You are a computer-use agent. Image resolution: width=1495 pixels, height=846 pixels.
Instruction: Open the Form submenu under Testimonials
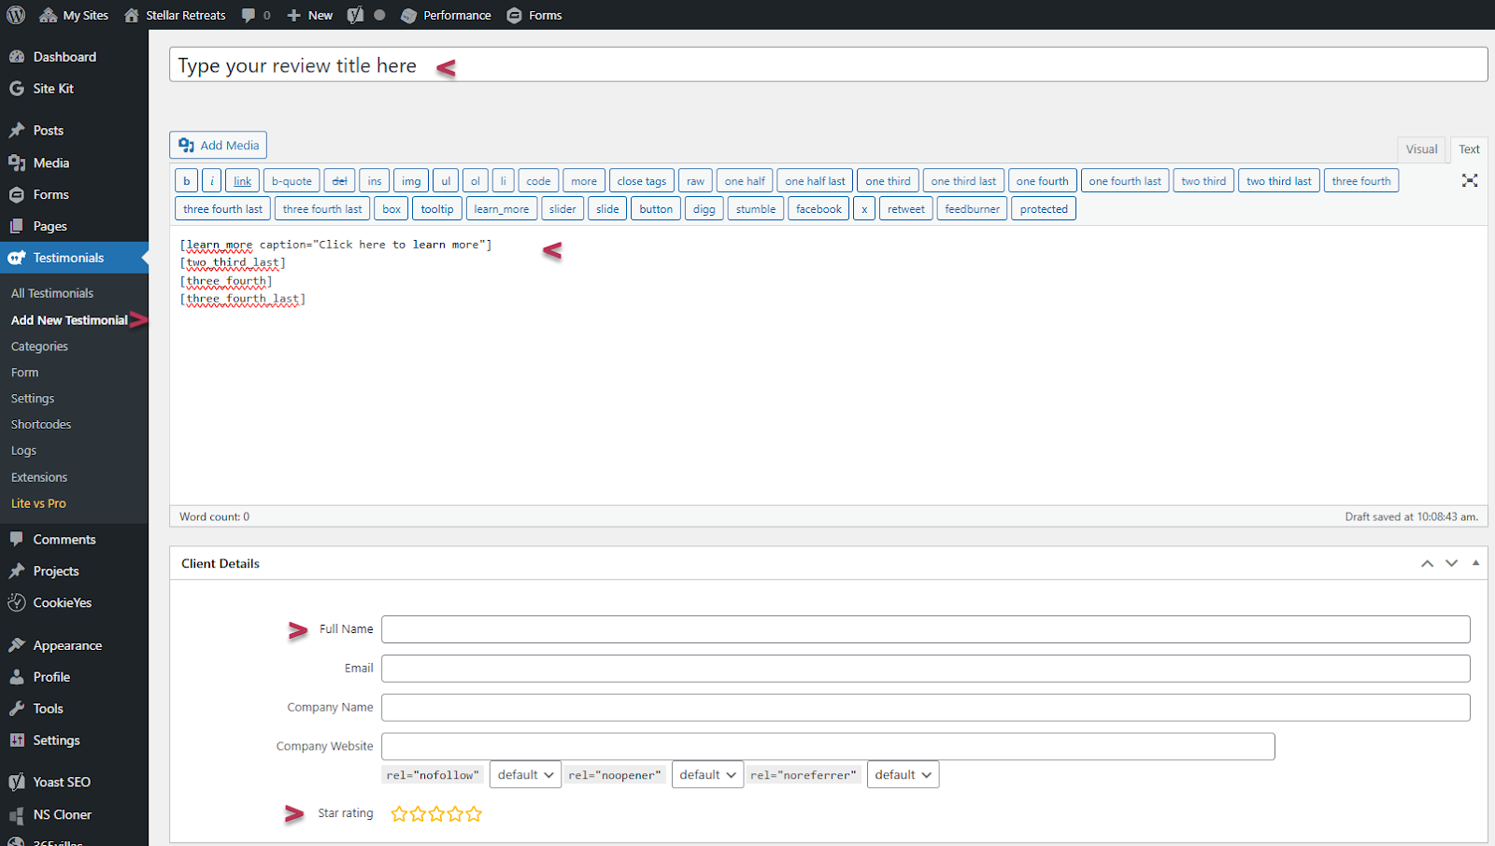pos(25,373)
